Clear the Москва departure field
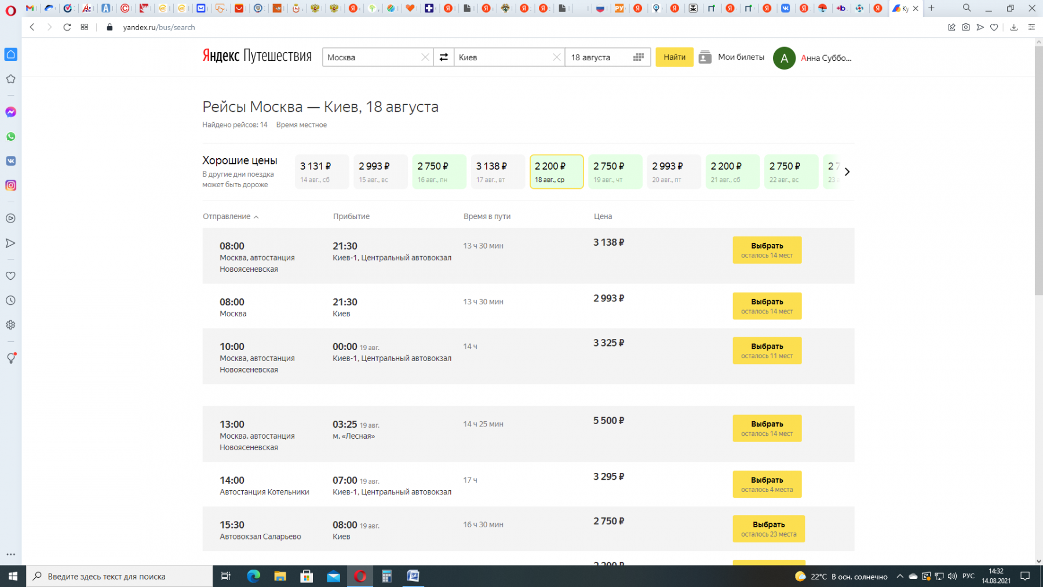Image resolution: width=1043 pixels, height=587 pixels. pyautogui.click(x=425, y=57)
